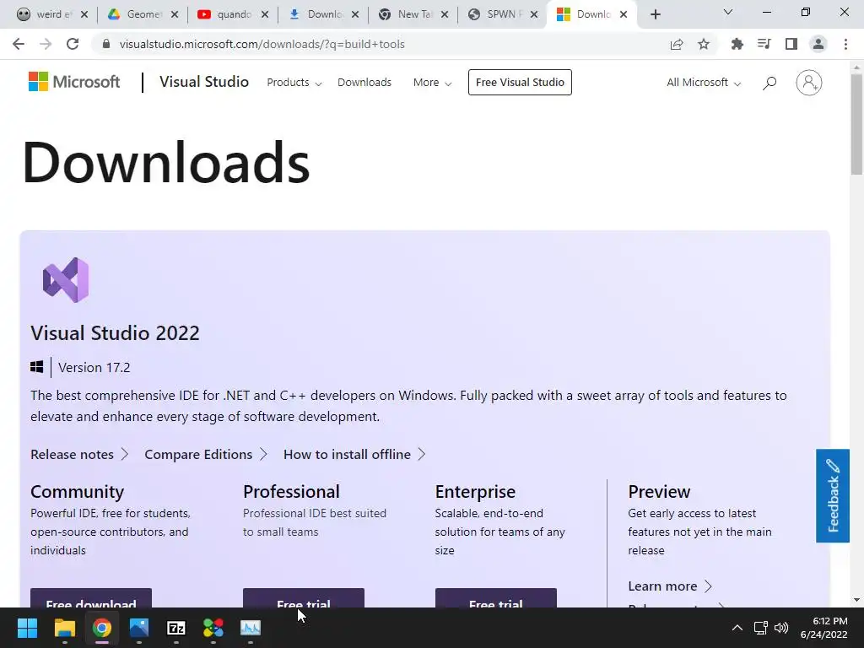Open File Explorer from the taskbar
This screenshot has width=864, height=648.
click(x=64, y=628)
